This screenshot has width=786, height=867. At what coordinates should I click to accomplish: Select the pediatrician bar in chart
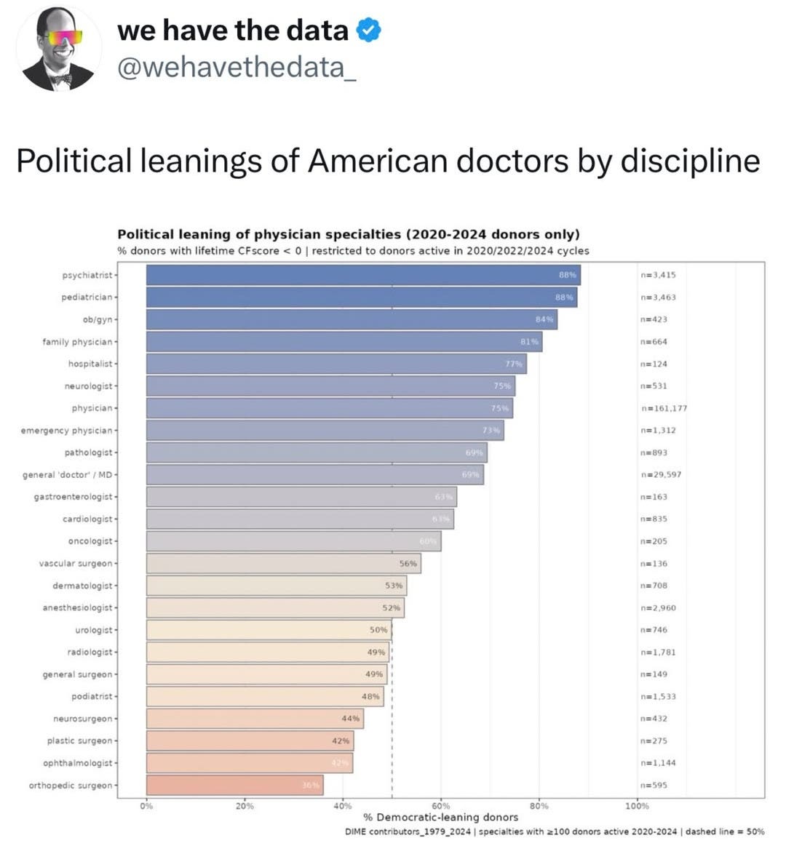click(362, 297)
